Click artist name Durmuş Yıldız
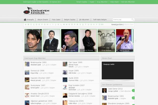158x105 pixels. 73,80
